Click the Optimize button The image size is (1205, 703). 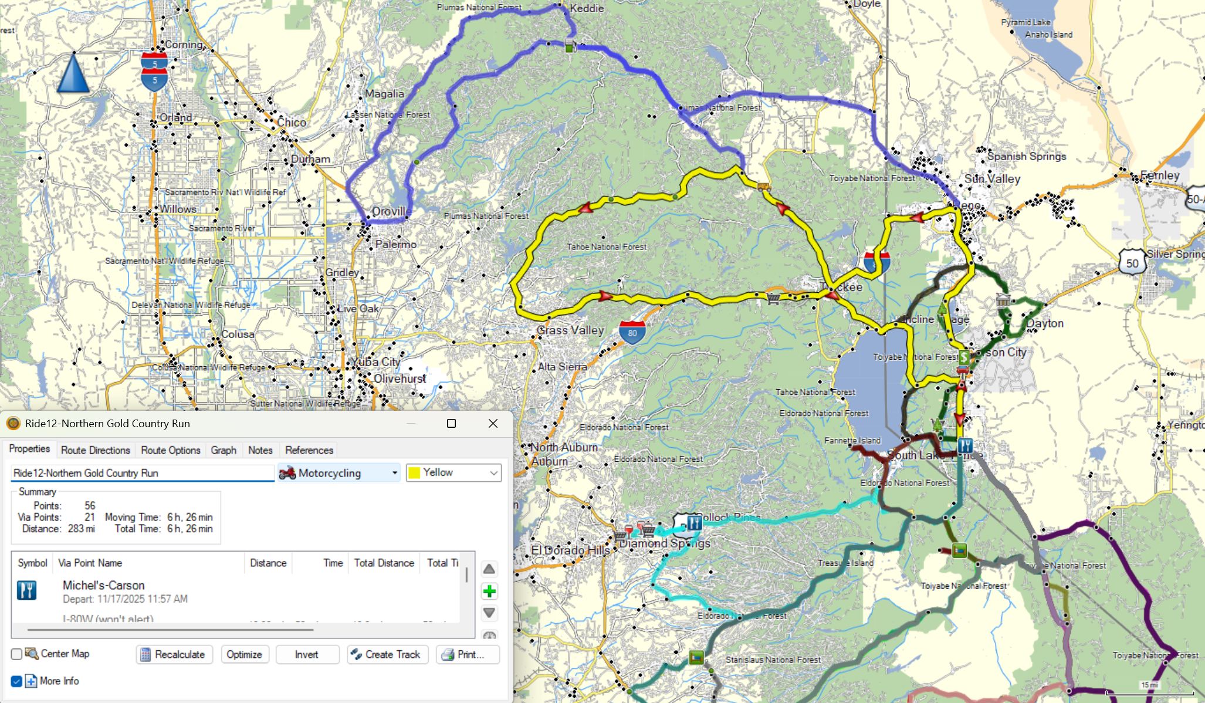pyautogui.click(x=244, y=654)
